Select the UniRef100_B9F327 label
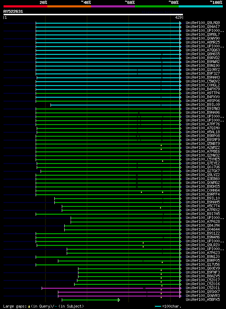The image size is (226, 309). point(203,73)
